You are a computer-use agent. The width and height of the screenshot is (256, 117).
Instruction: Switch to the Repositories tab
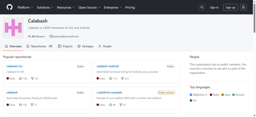pyautogui.click(x=40, y=46)
